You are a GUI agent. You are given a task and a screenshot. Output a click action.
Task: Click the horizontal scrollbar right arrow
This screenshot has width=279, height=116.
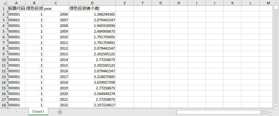[x=271, y=112]
